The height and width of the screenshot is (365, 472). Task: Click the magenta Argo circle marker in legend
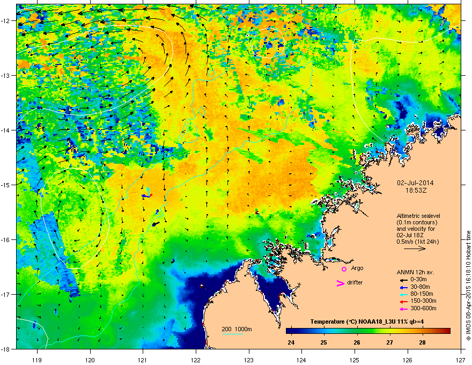tap(344, 269)
